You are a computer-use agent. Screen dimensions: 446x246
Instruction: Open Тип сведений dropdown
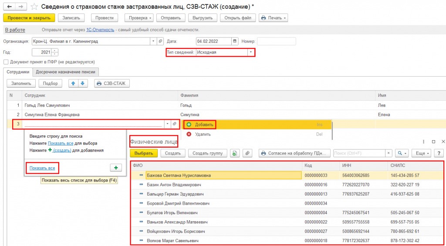tap(250, 52)
